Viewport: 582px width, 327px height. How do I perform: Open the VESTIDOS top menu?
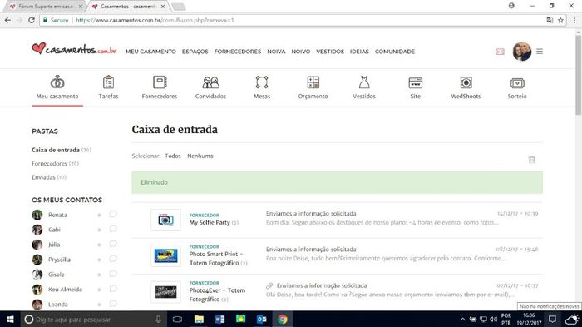(x=330, y=52)
